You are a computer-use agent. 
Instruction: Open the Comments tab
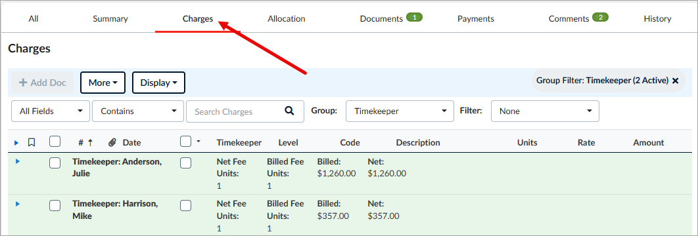pyautogui.click(x=569, y=18)
